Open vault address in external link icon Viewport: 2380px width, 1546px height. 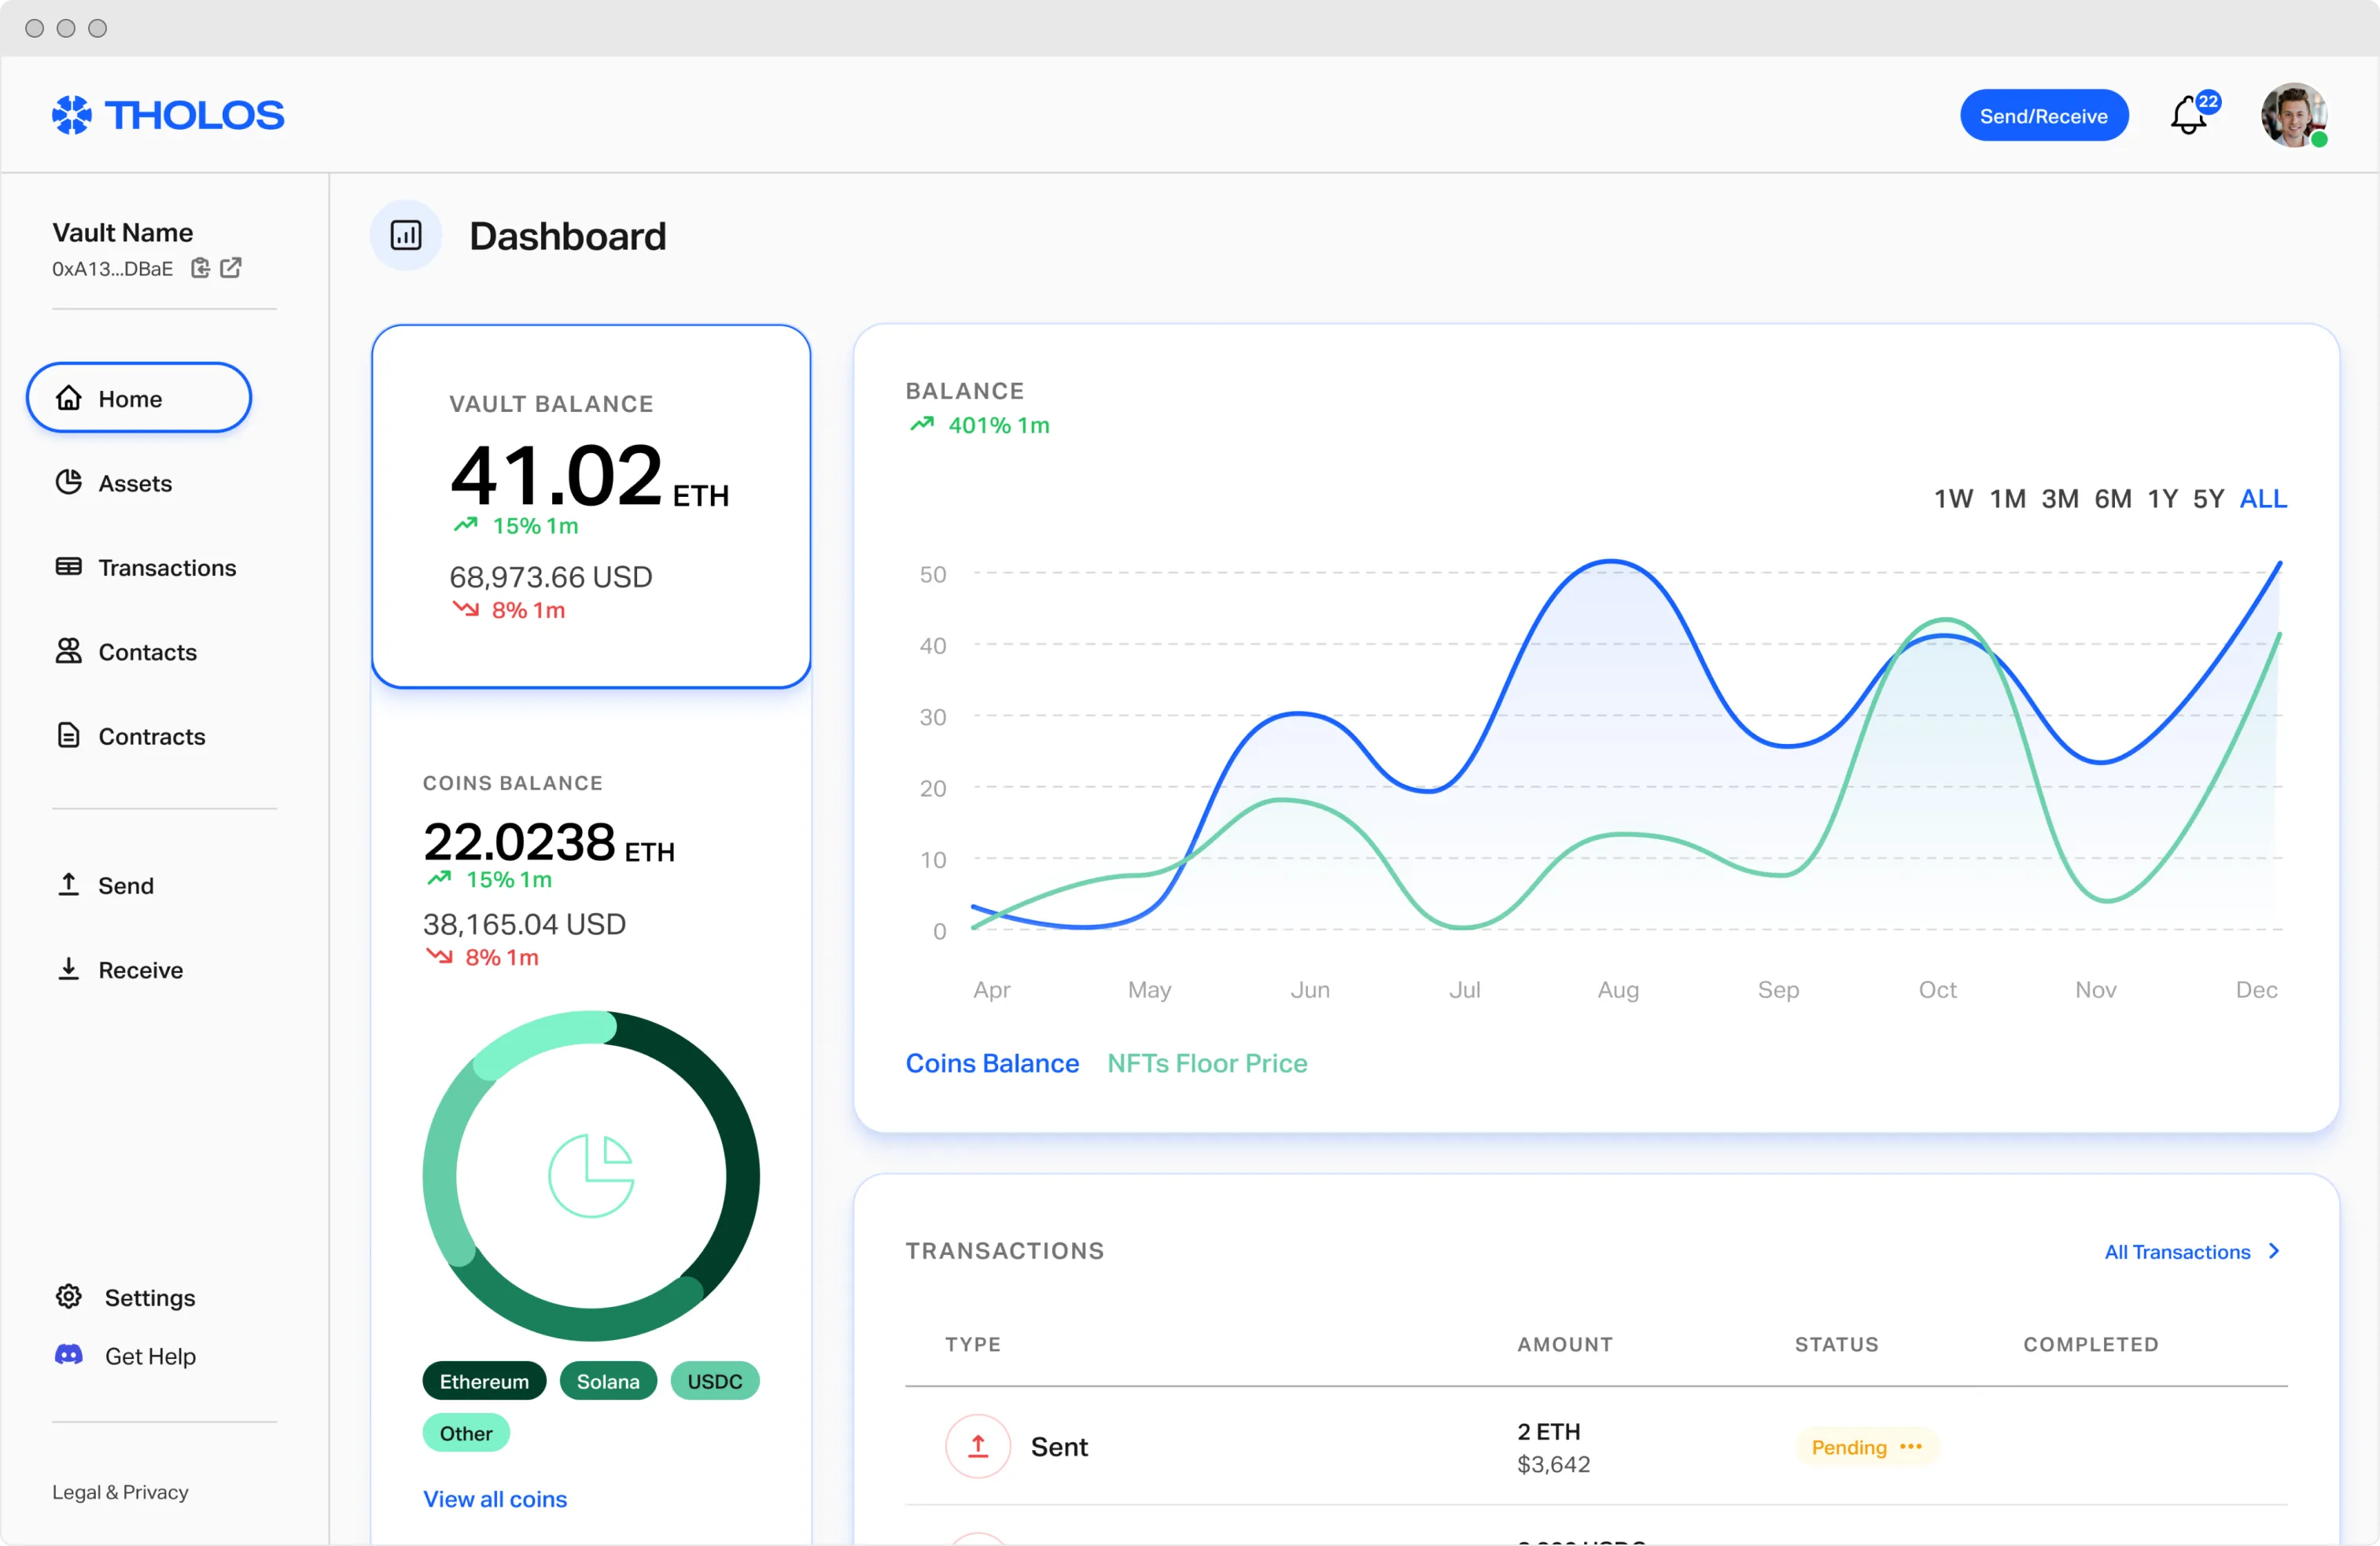[231, 268]
